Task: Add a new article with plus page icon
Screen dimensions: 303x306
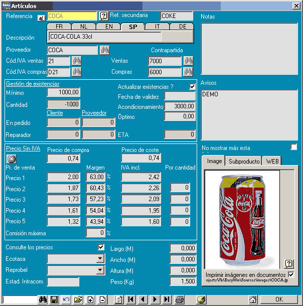Action: point(90,299)
